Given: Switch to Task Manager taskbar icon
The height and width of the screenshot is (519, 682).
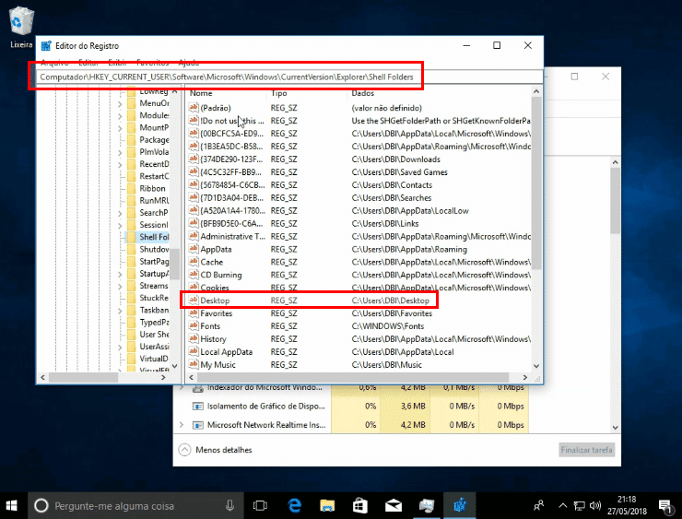Looking at the screenshot, I should click(x=426, y=505).
